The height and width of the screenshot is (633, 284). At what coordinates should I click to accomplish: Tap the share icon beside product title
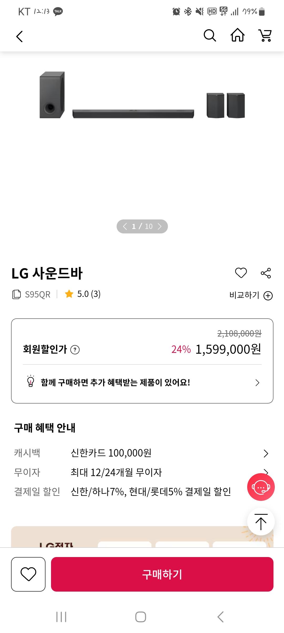[x=266, y=273]
